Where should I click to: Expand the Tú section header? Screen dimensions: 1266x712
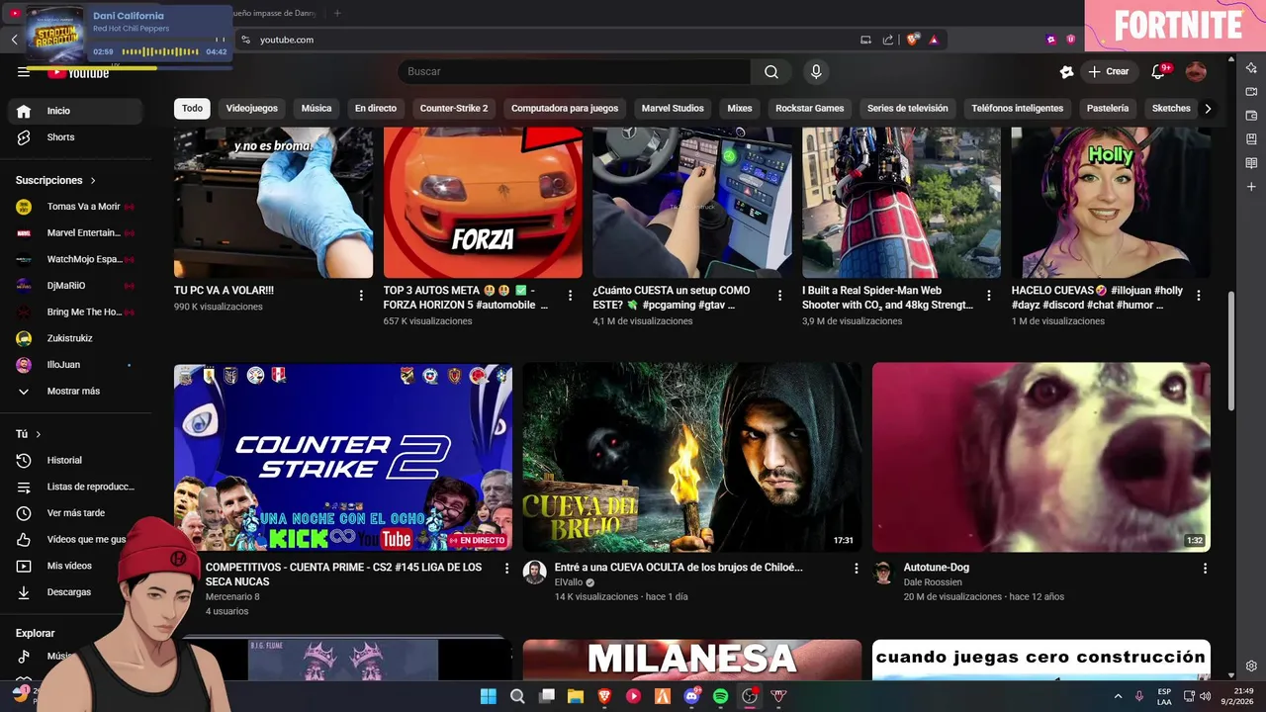pos(29,434)
